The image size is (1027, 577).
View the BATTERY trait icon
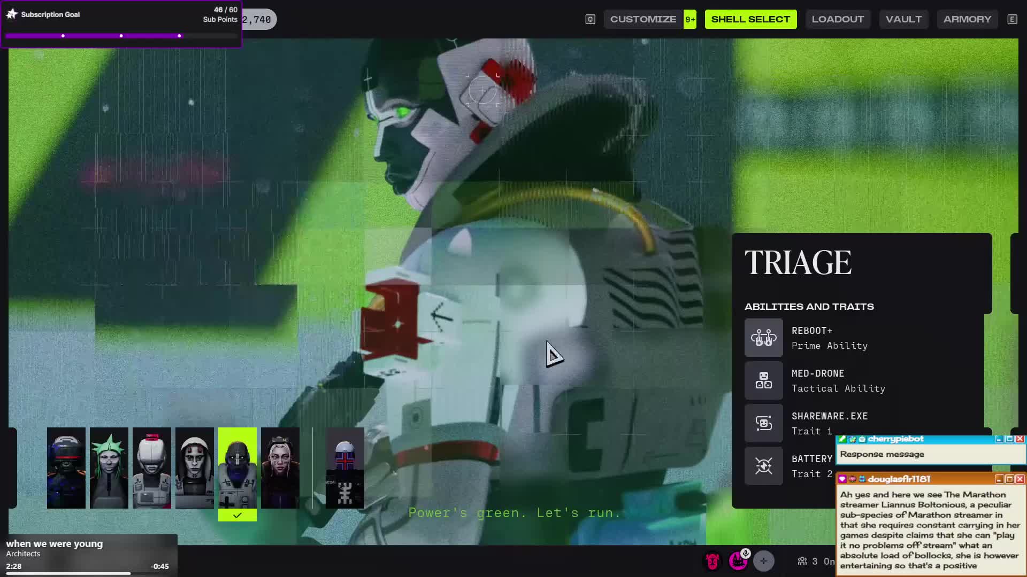click(x=763, y=466)
